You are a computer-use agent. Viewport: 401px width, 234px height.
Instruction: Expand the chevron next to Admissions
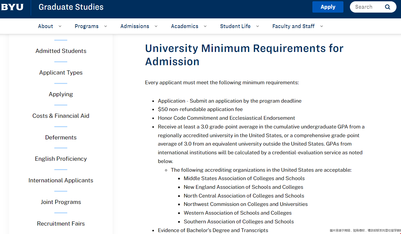point(156,26)
